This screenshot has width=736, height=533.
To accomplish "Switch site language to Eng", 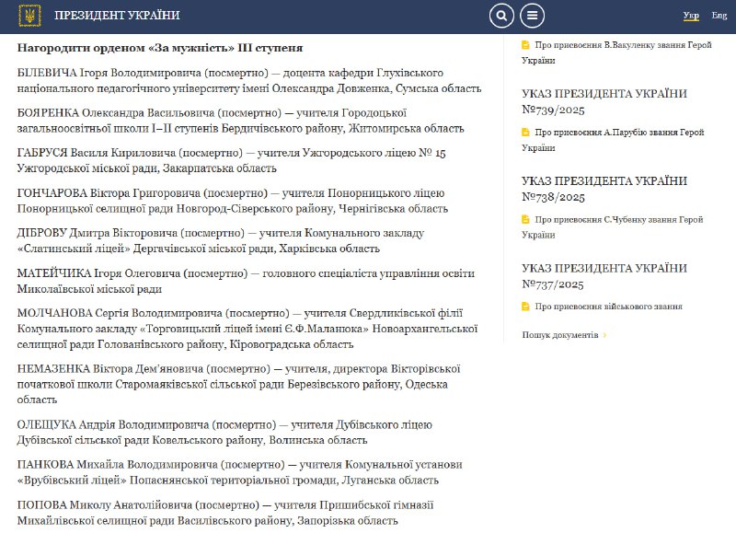I will (x=719, y=16).
